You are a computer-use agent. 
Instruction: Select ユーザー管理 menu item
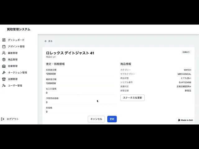[x=15, y=86]
